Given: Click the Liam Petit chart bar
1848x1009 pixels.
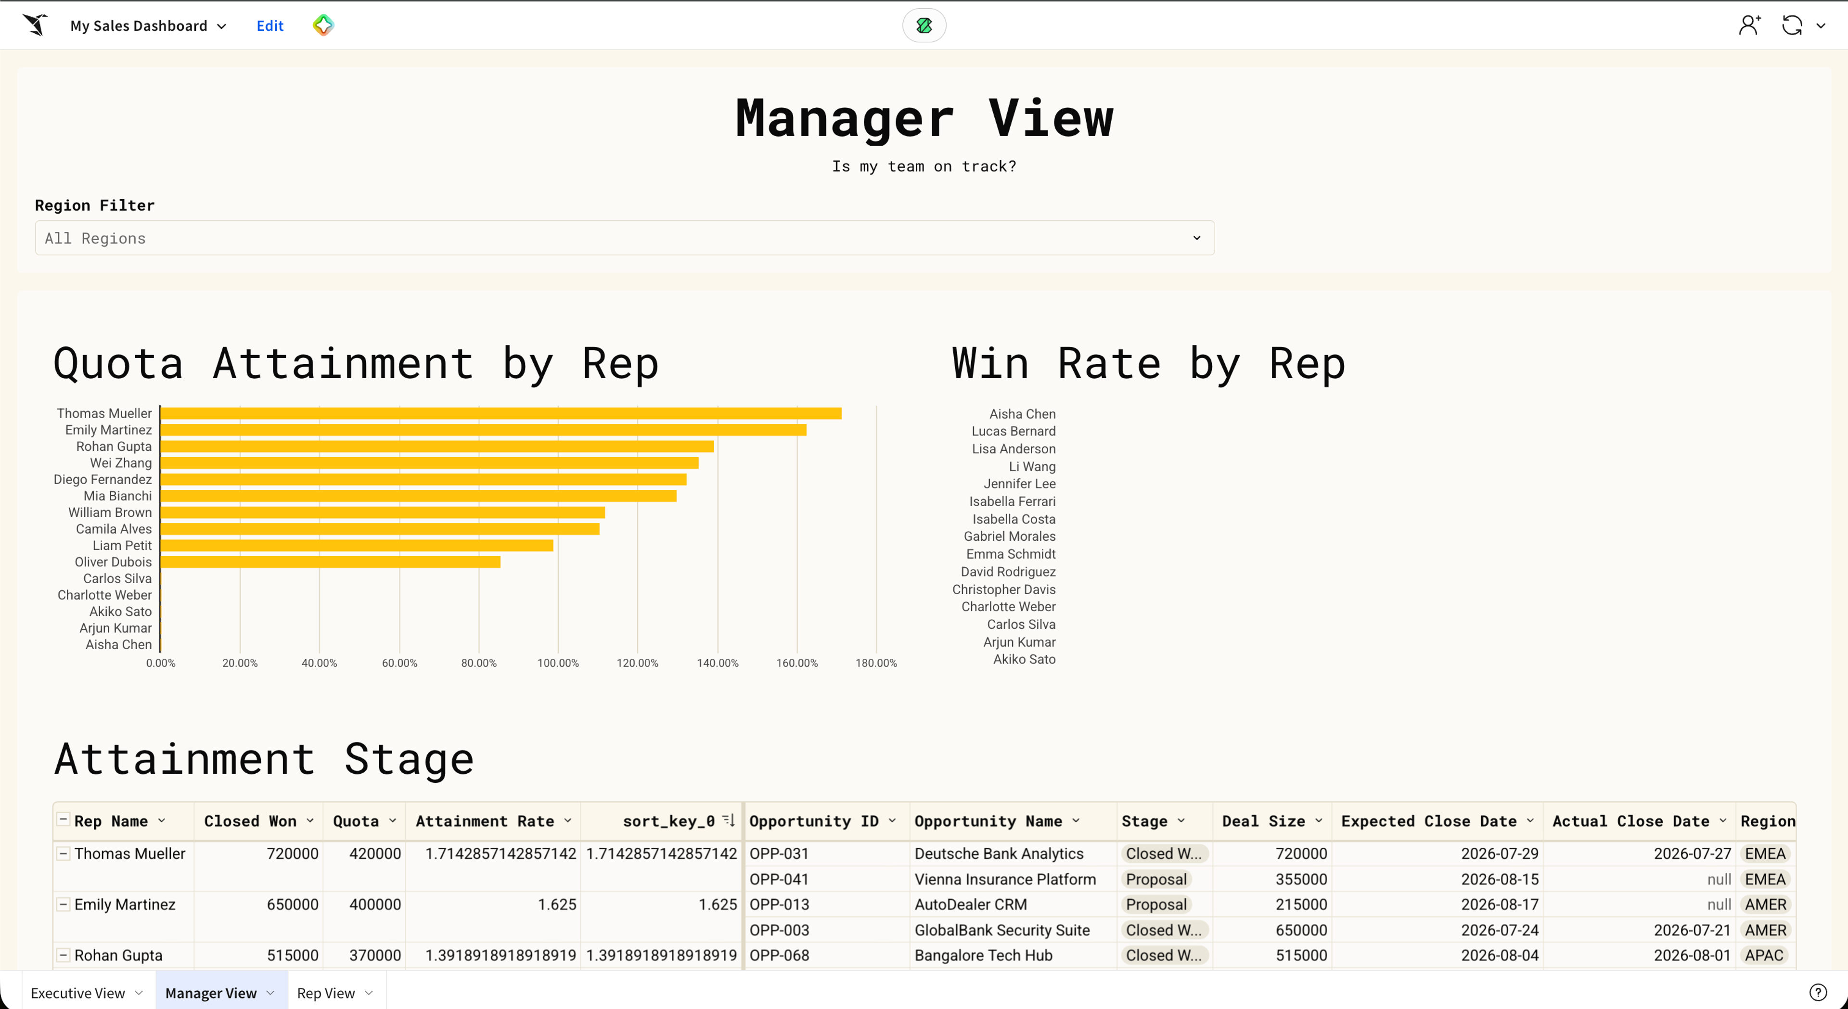Looking at the screenshot, I should (357, 545).
